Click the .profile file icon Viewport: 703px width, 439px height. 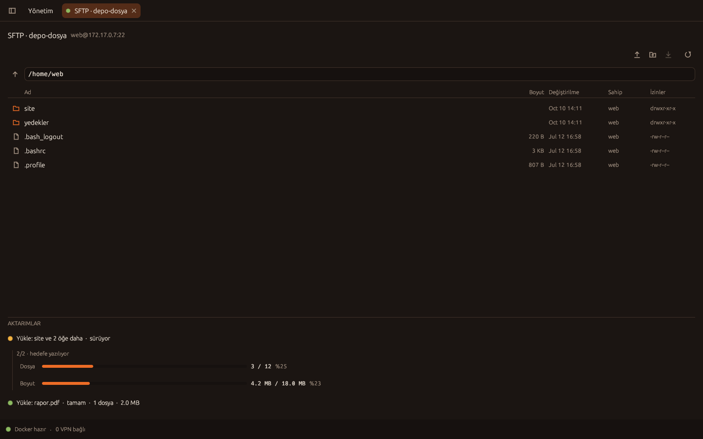click(x=16, y=165)
